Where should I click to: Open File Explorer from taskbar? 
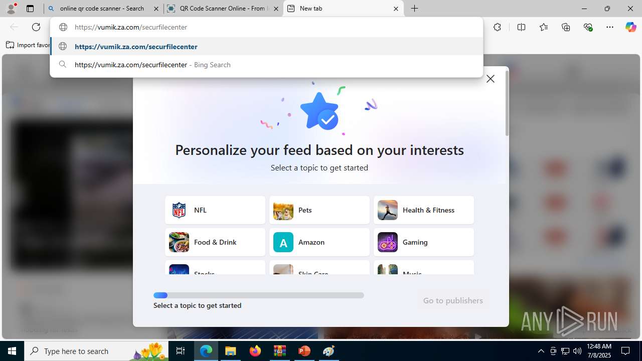(x=231, y=351)
